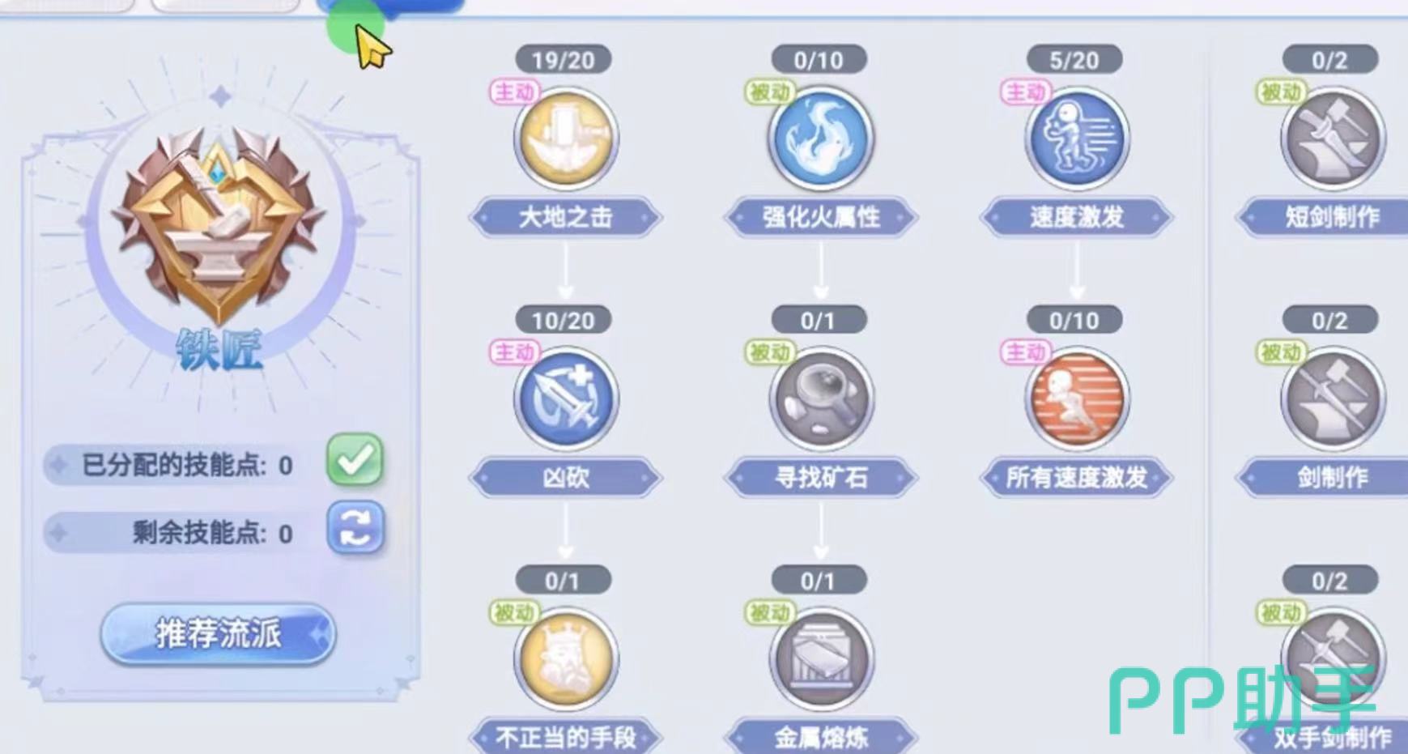Click the 大地之击 skill name label

[566, 217]
